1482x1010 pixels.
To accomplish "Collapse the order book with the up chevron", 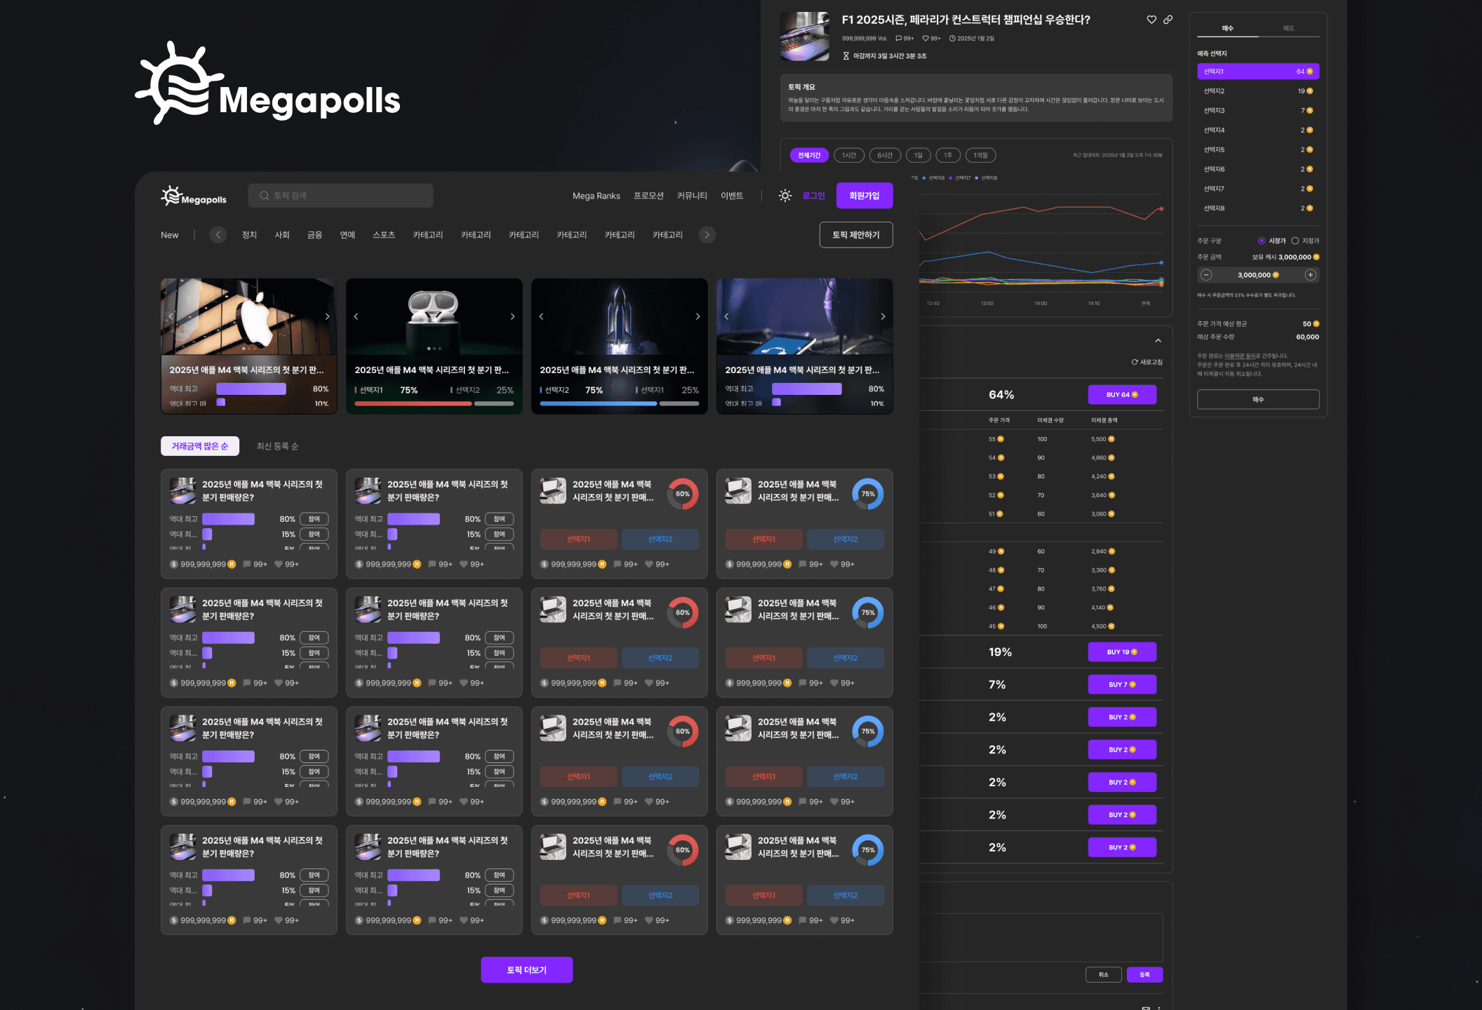I will pos(1158,341).
